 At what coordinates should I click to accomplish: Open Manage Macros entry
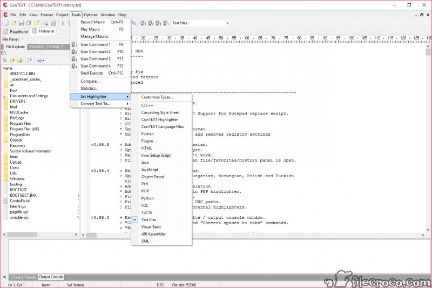pyautogui.click(x=100, y=36)
